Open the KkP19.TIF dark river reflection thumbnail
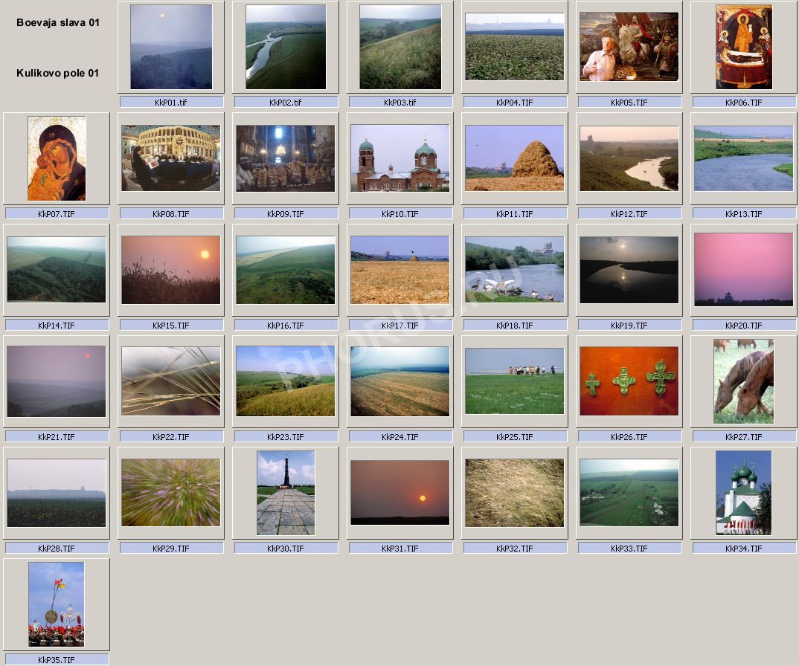The height and width of the screenshot is (666, 799). click(629, 270)
